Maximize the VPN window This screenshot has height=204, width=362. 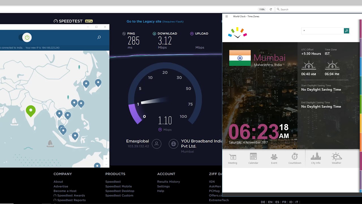coord(96,27)
